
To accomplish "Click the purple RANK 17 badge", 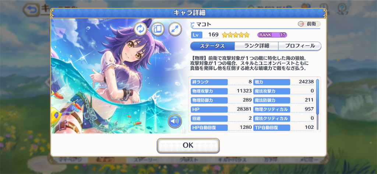I will click(272, 35).
